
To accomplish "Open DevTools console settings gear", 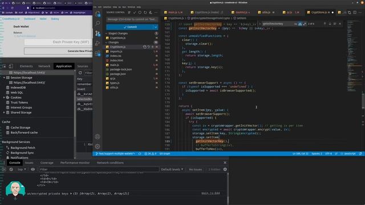I will tap(225, 170).
